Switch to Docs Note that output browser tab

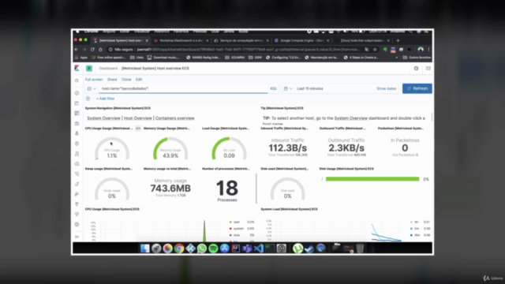click(x=362, y=40)
